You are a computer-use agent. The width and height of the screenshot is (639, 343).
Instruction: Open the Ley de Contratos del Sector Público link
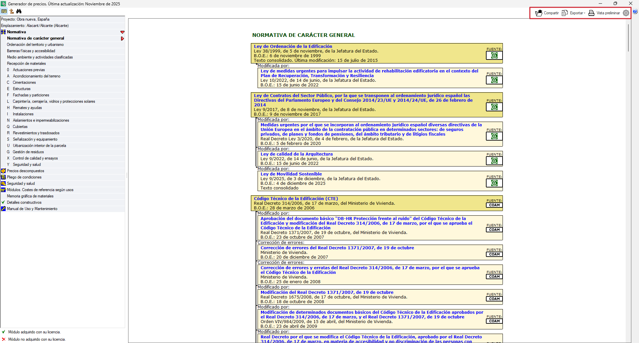coord(363,100)
